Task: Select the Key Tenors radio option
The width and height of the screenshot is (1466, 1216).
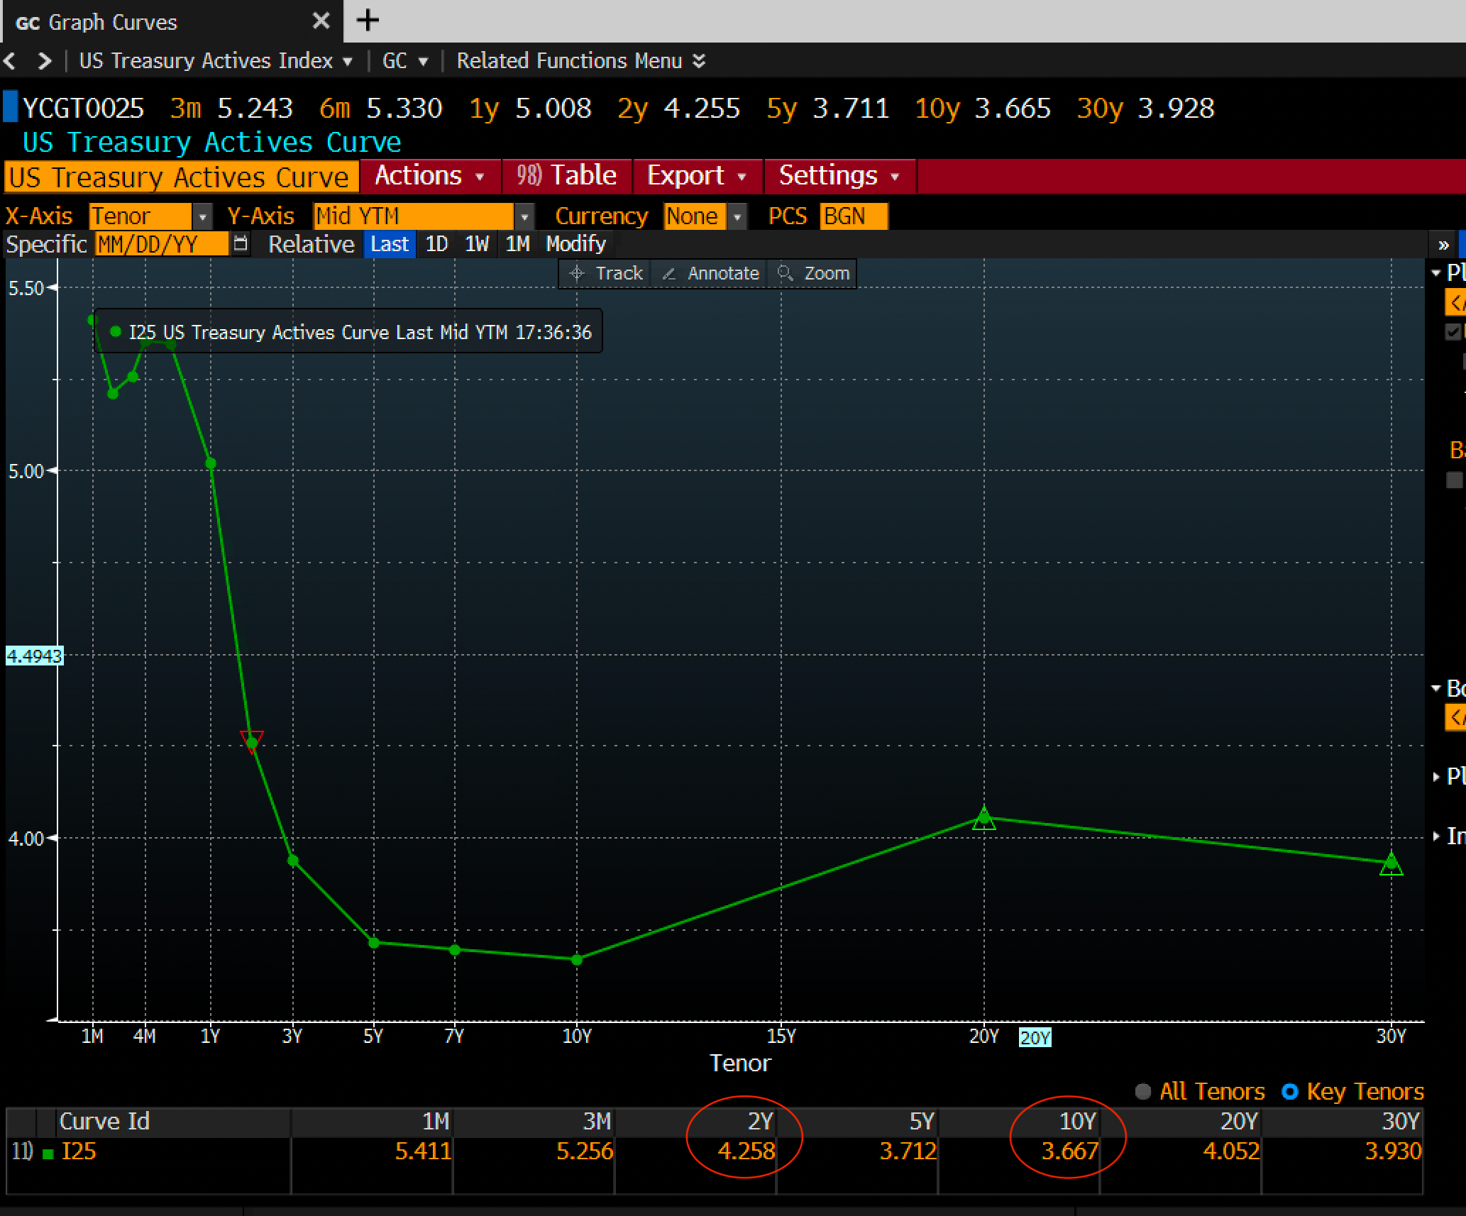Action: pyautogui.click(x=1290, y=1091)
